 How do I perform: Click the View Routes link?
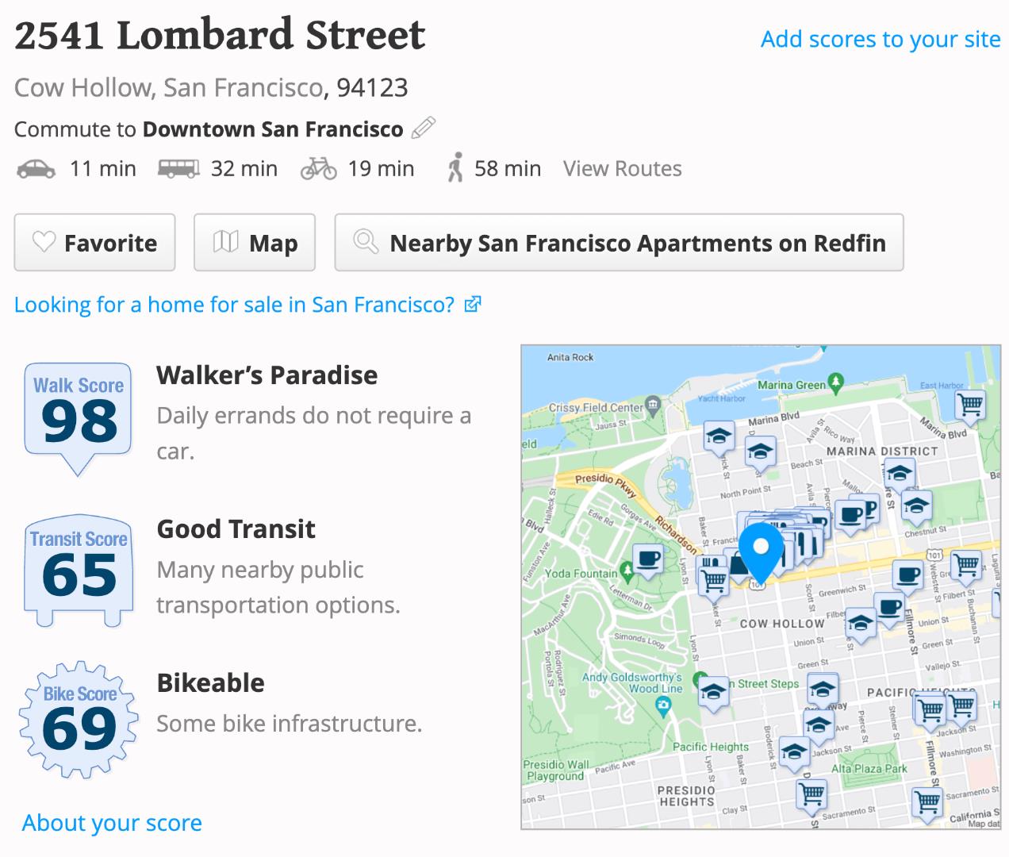coord(623,168)
